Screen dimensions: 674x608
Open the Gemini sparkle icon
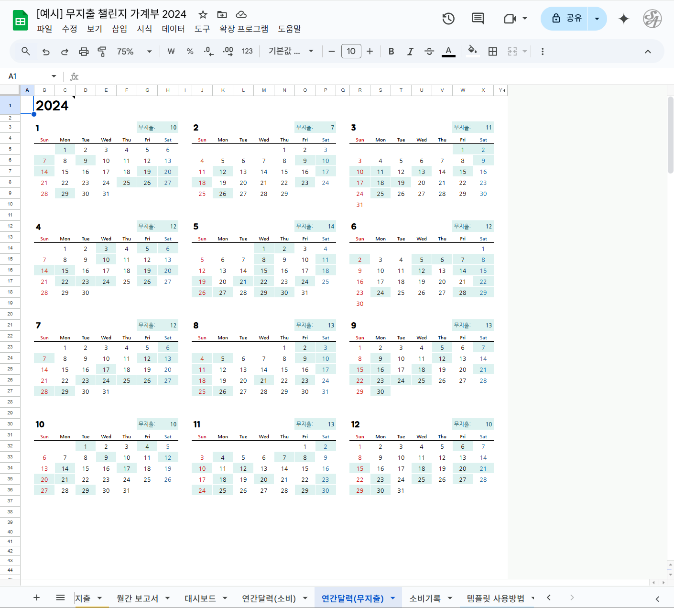pos(623,19)
